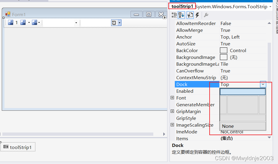Open the image dropdown button's arrow

(39, 22)
